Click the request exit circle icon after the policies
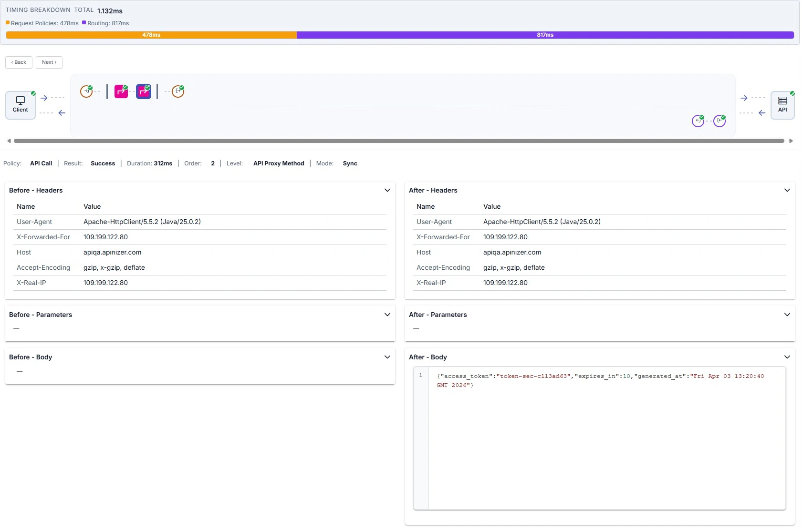 177,91
